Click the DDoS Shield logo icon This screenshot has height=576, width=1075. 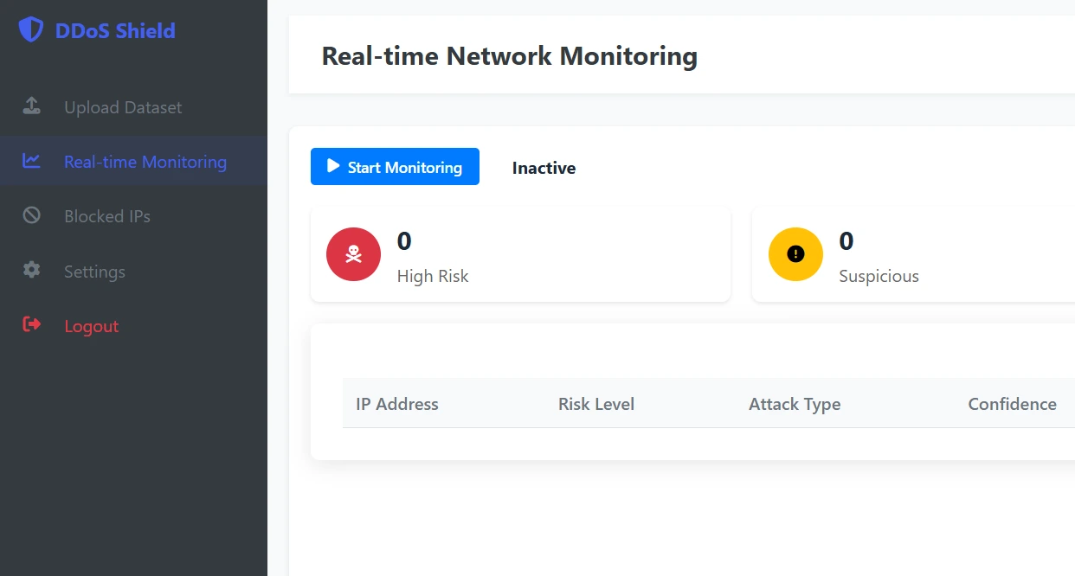click(31, 29)
